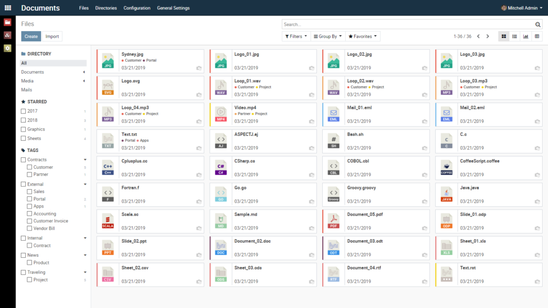This screenshot has height=308, width=548.
Task: Click the search magnifier icon
Action: [538, 24]
